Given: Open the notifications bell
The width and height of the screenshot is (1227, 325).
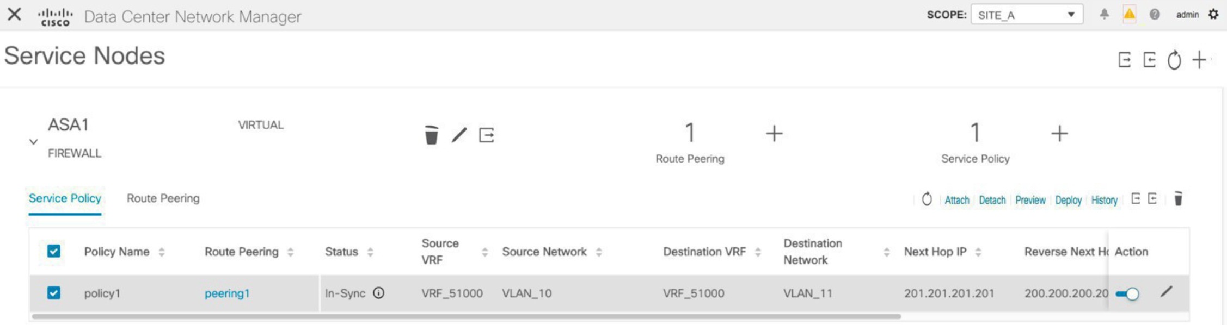Looking at the screenshot, I should [1104, 15].
